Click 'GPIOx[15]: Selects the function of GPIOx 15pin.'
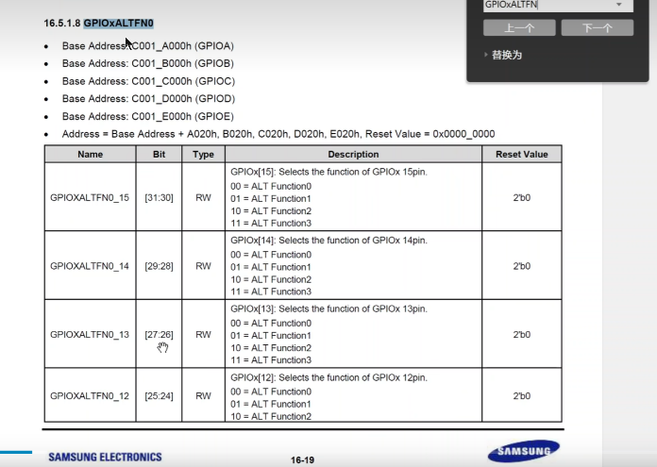 tap(328, 172)
